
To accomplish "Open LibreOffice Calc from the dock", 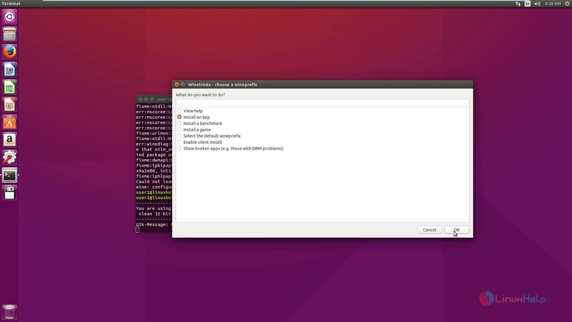I will pos(10,87).
